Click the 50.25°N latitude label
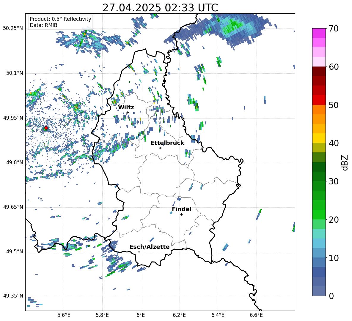Screen dimensions: 352x321 click(13, 29)
